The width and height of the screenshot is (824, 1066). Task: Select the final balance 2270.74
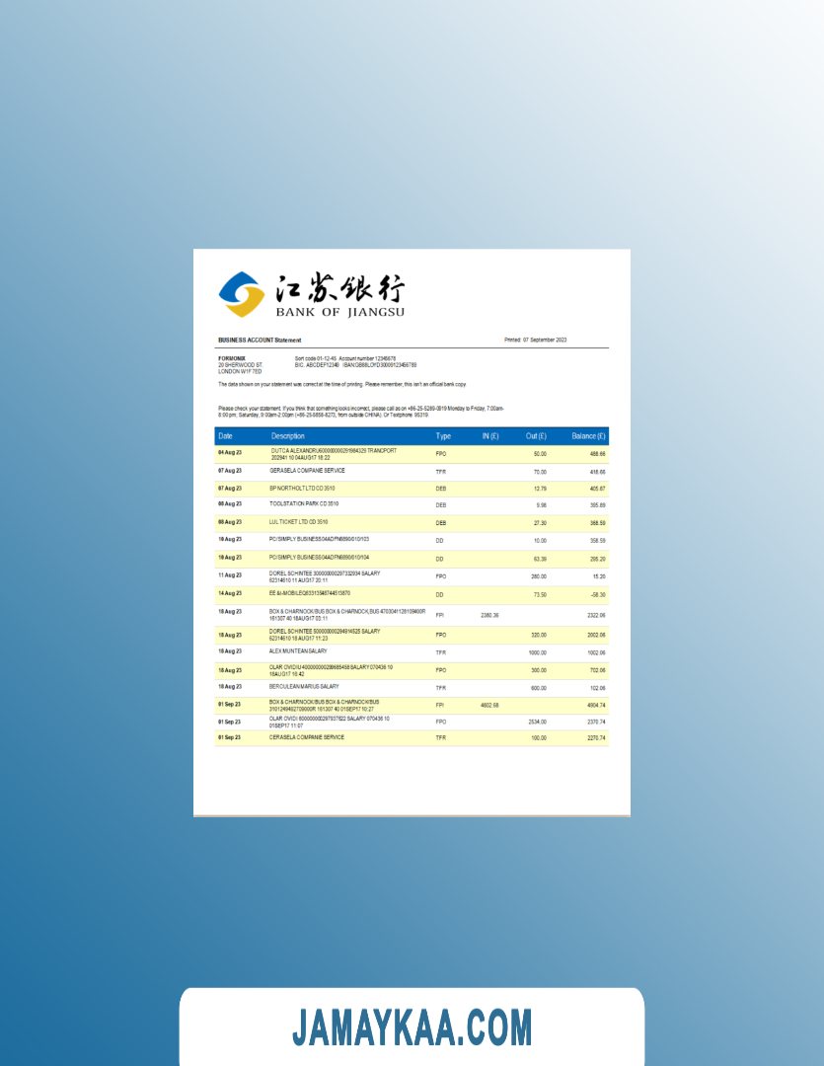pos(596,737)
